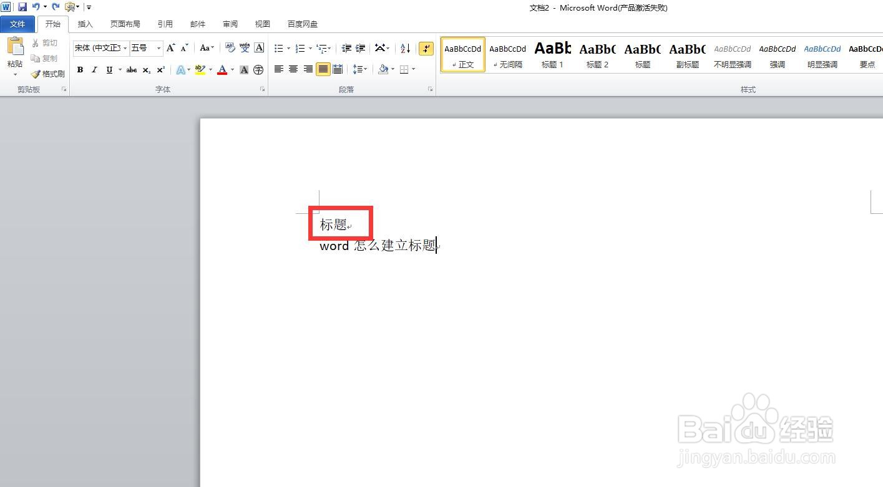
Task: Click the Redo icon in quick access toolbar
Action: click(56, 7)
